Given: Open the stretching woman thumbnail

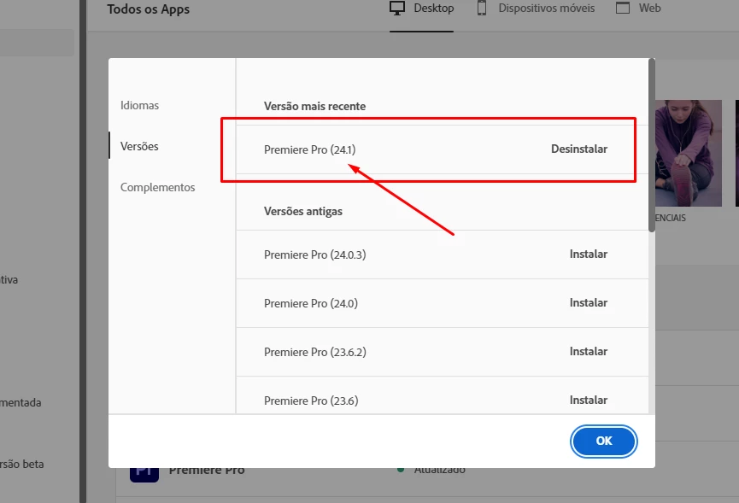Looking at the screenshot, I should [x=688, y=153].
